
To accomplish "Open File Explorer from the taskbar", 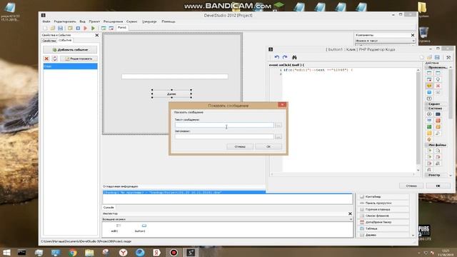I will point(90,252).
